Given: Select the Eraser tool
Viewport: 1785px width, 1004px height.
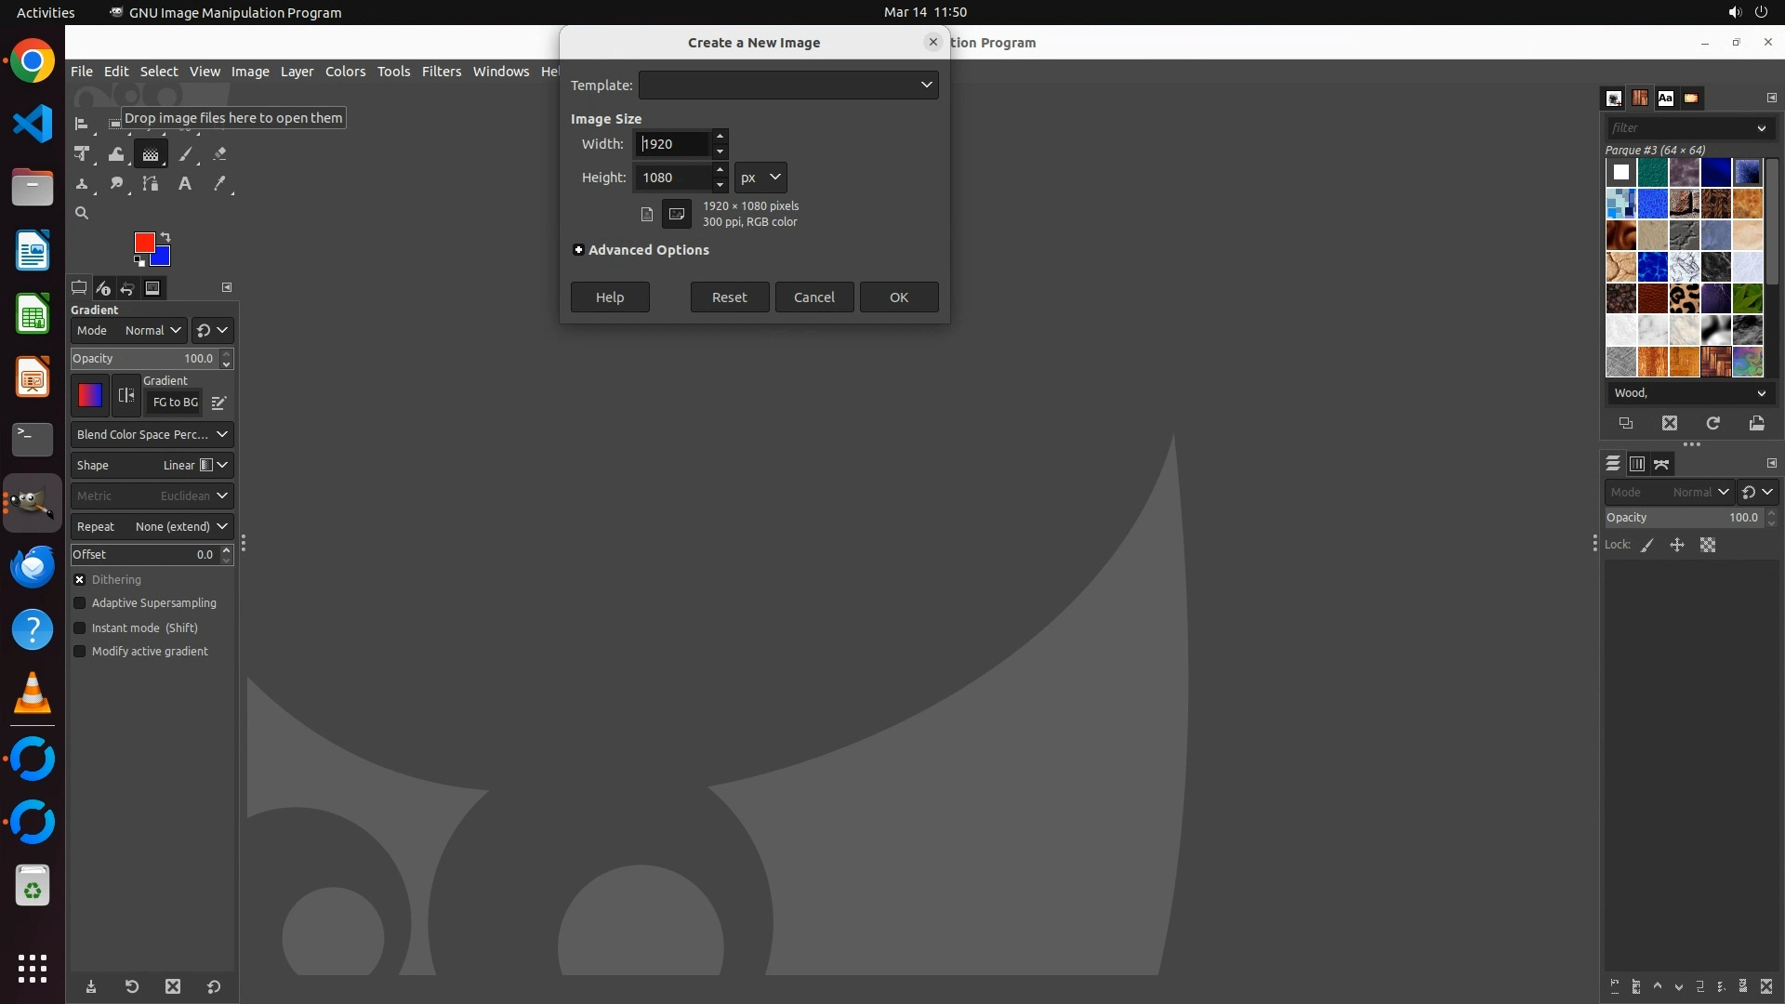Looking at the screenshot, I should (220, 154).
